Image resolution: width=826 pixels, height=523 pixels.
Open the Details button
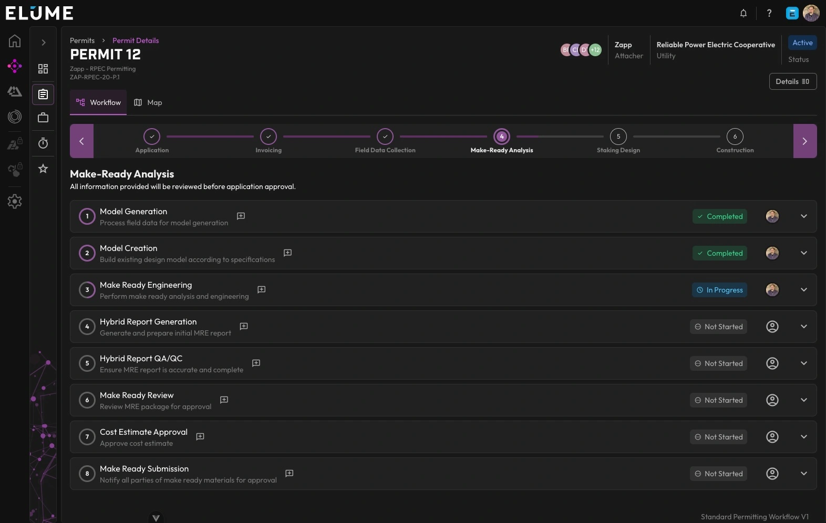(x=792, y=81)
